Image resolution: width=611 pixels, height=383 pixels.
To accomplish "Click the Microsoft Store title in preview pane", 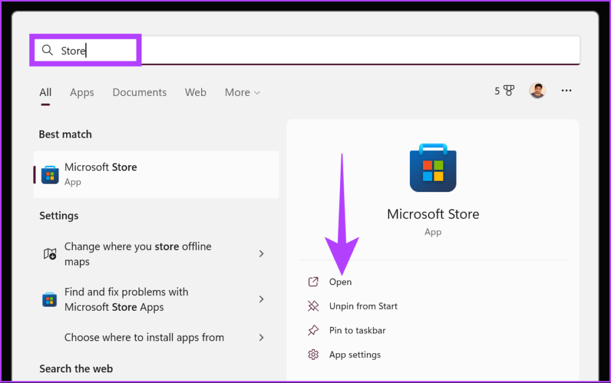I will [433, 214].
